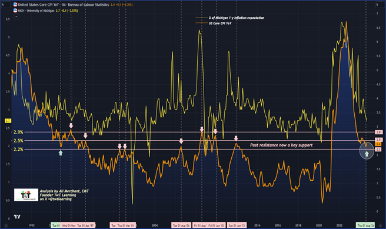Click the 2004 year label on time axis

click(x=155, y=225)
